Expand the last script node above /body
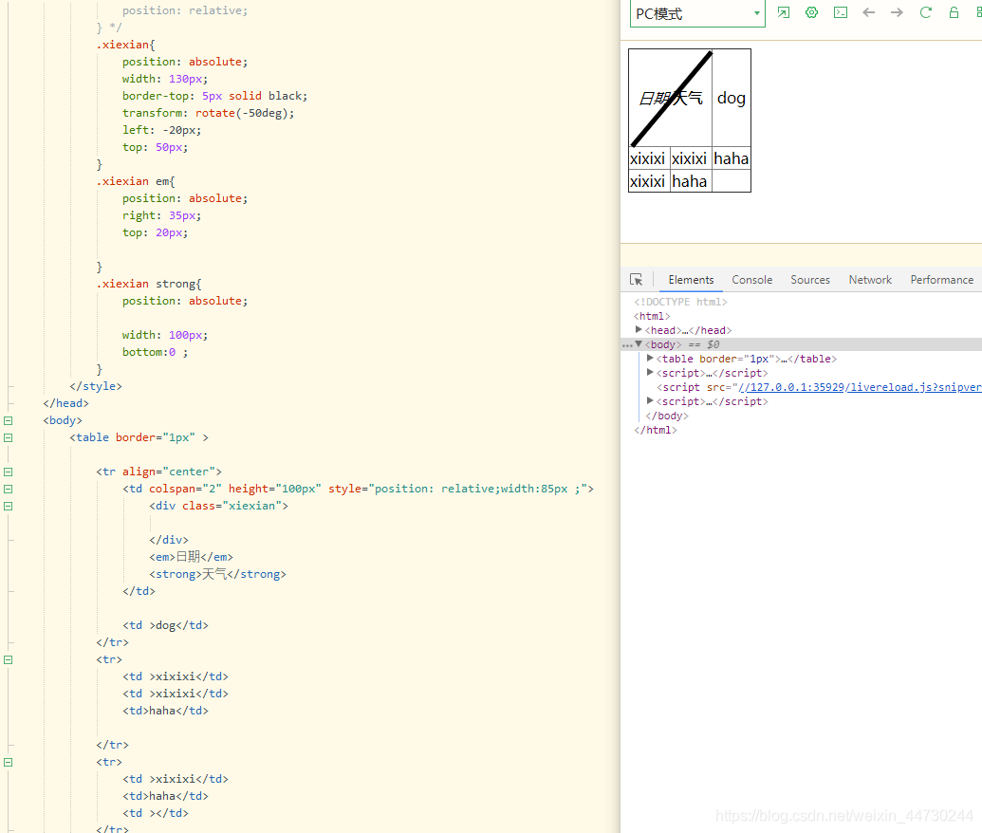 click(x=650, y=400)
